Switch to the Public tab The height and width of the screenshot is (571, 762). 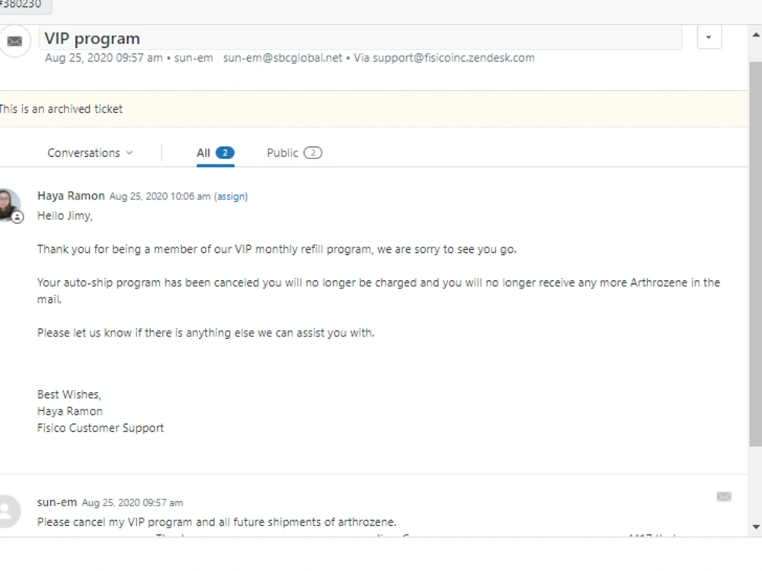click(x=294, y=153)
